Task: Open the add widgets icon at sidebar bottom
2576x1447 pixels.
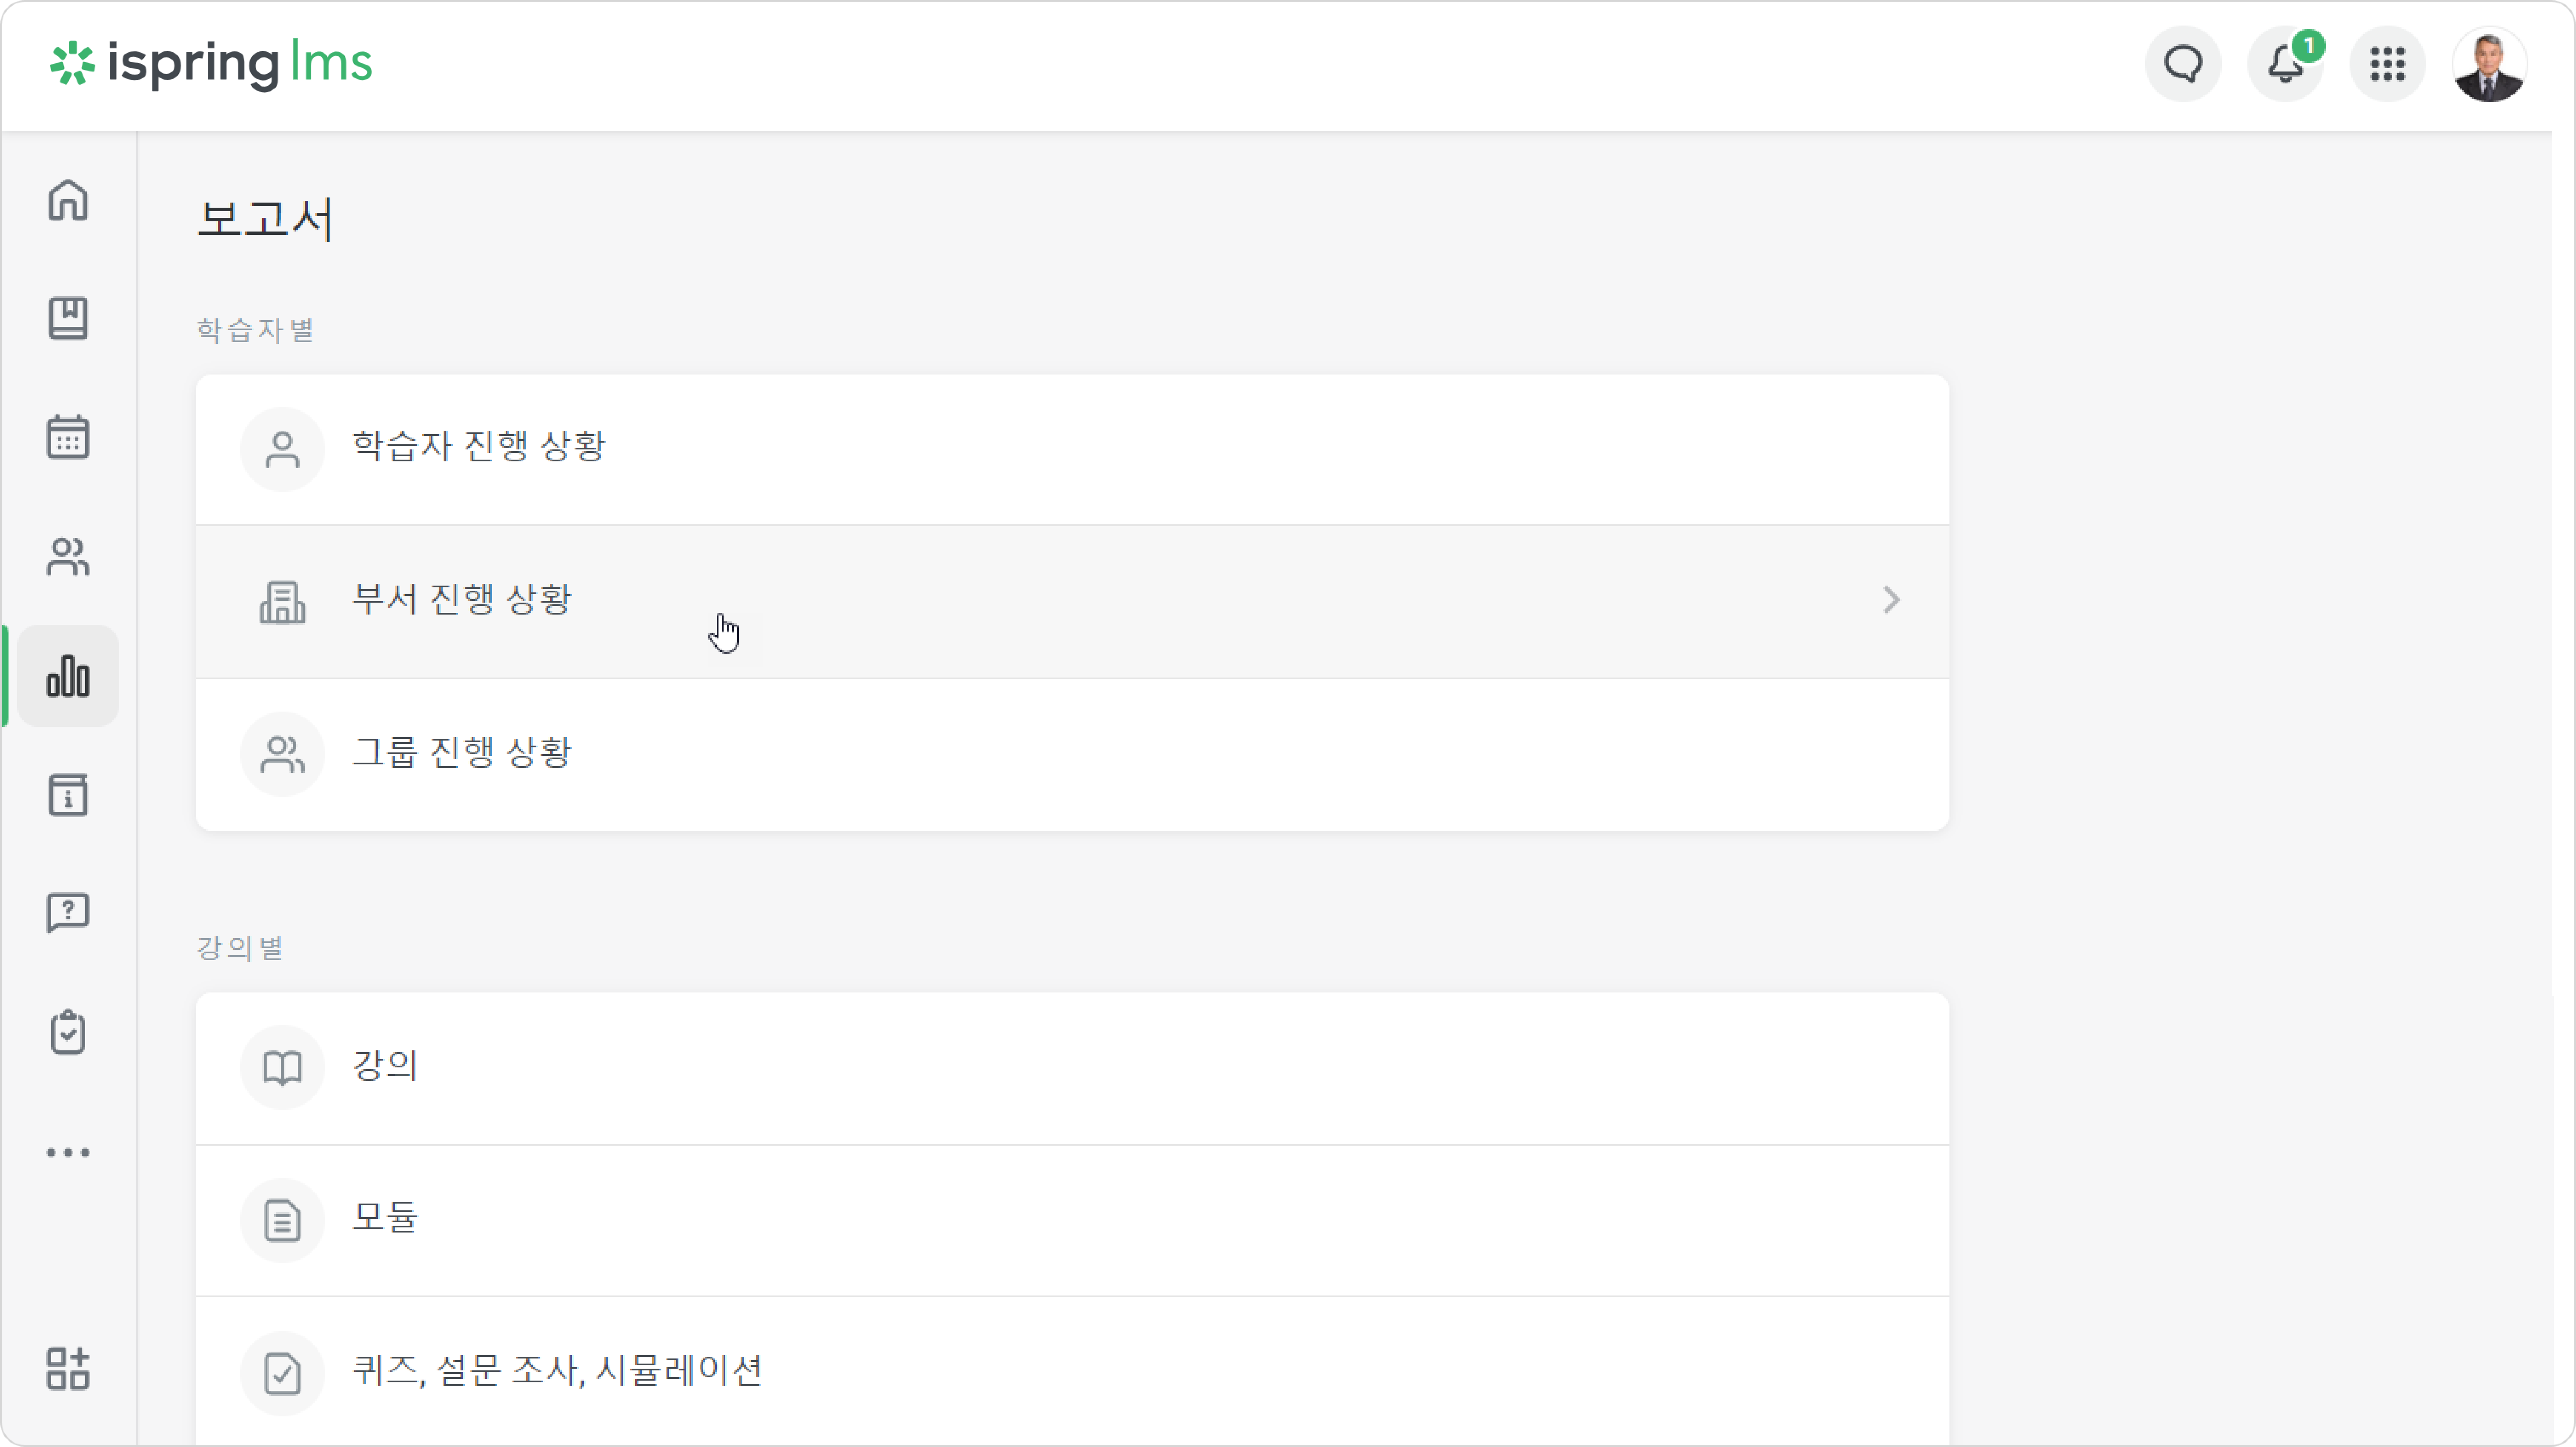Action: (68, 1368)
